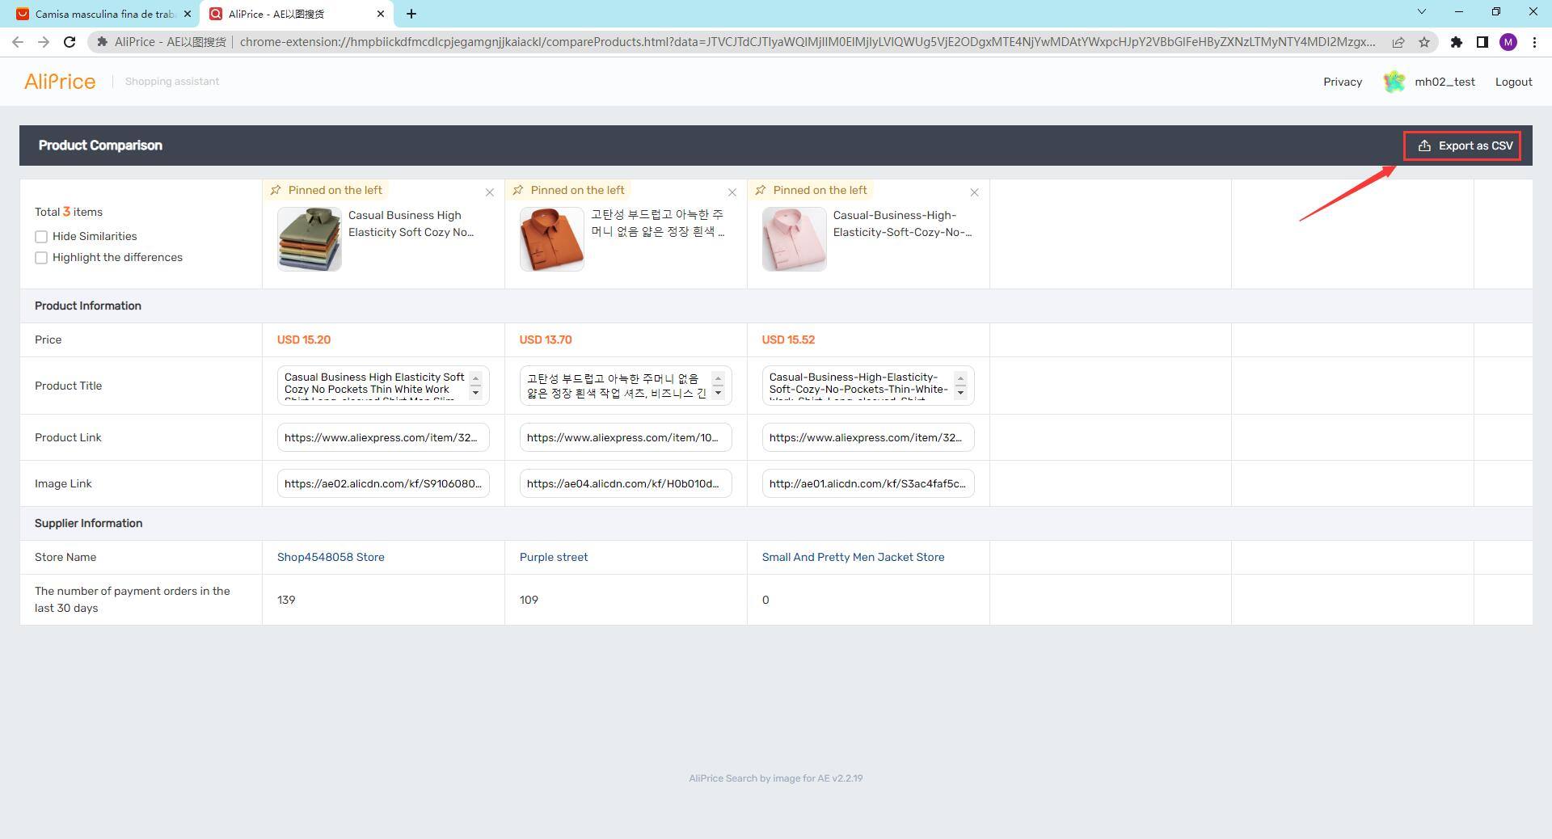1552x839 pixels.
Task: Go forward in browser history
Action: coord(44,42)
